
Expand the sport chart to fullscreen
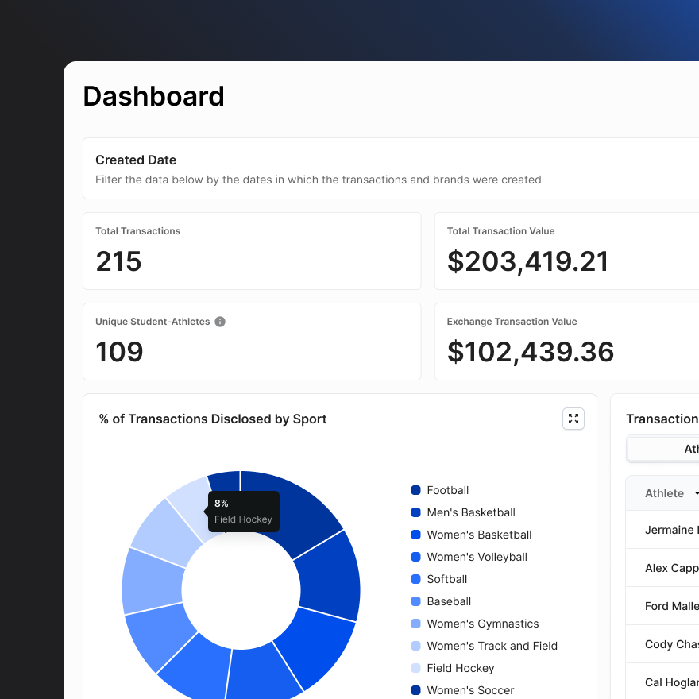573,419
